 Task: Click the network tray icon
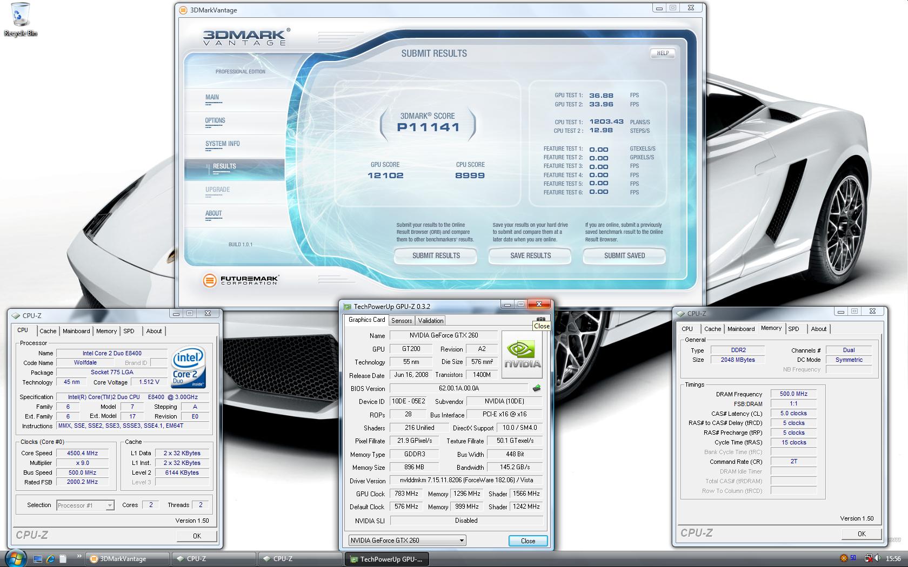pyautogui.click(x=868, y=558)
